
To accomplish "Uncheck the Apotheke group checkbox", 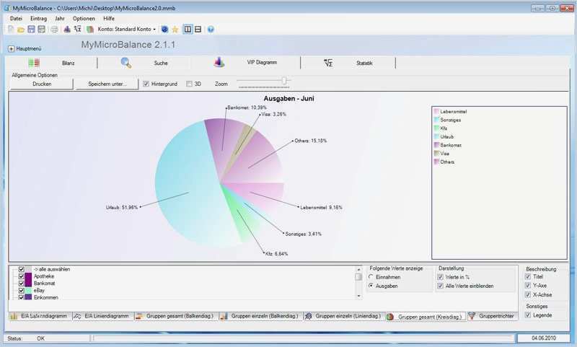I will [x=22, y=276].
